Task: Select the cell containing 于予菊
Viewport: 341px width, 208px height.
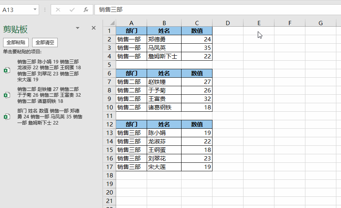Action: (164, 90)
